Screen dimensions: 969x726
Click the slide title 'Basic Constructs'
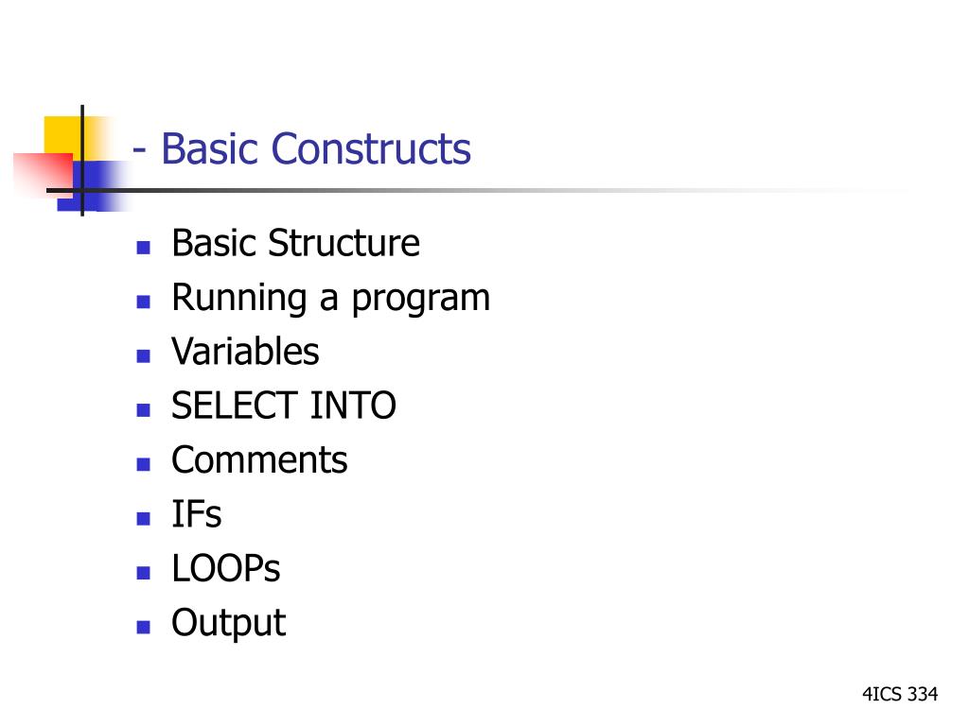coord(316,148)
